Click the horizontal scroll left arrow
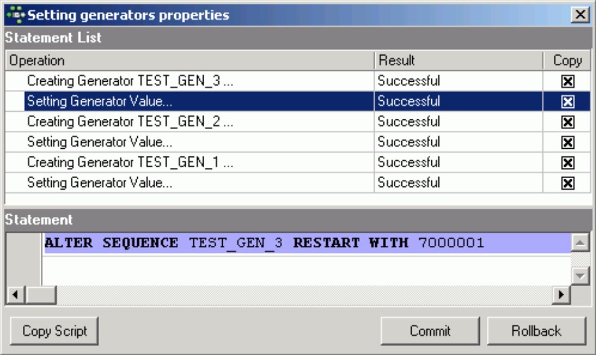 click(16, 295)
